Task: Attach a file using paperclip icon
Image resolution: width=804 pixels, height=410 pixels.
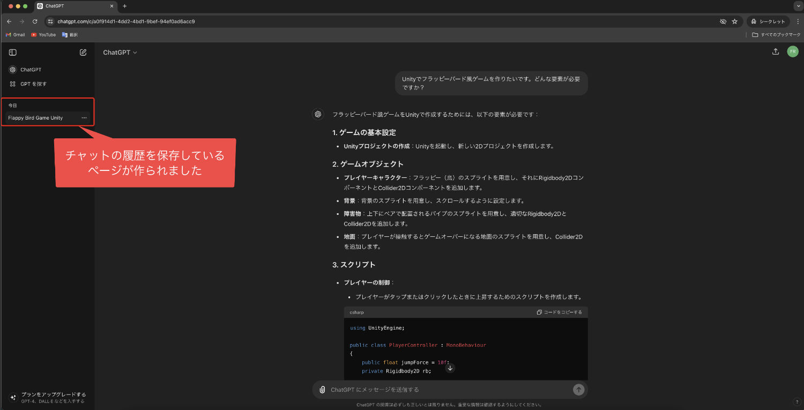Action: (x=322, y=390)
